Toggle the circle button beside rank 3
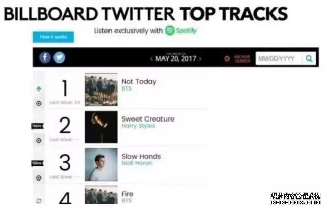The width and height of the screenshot is (326, 210). coord(39,178)
